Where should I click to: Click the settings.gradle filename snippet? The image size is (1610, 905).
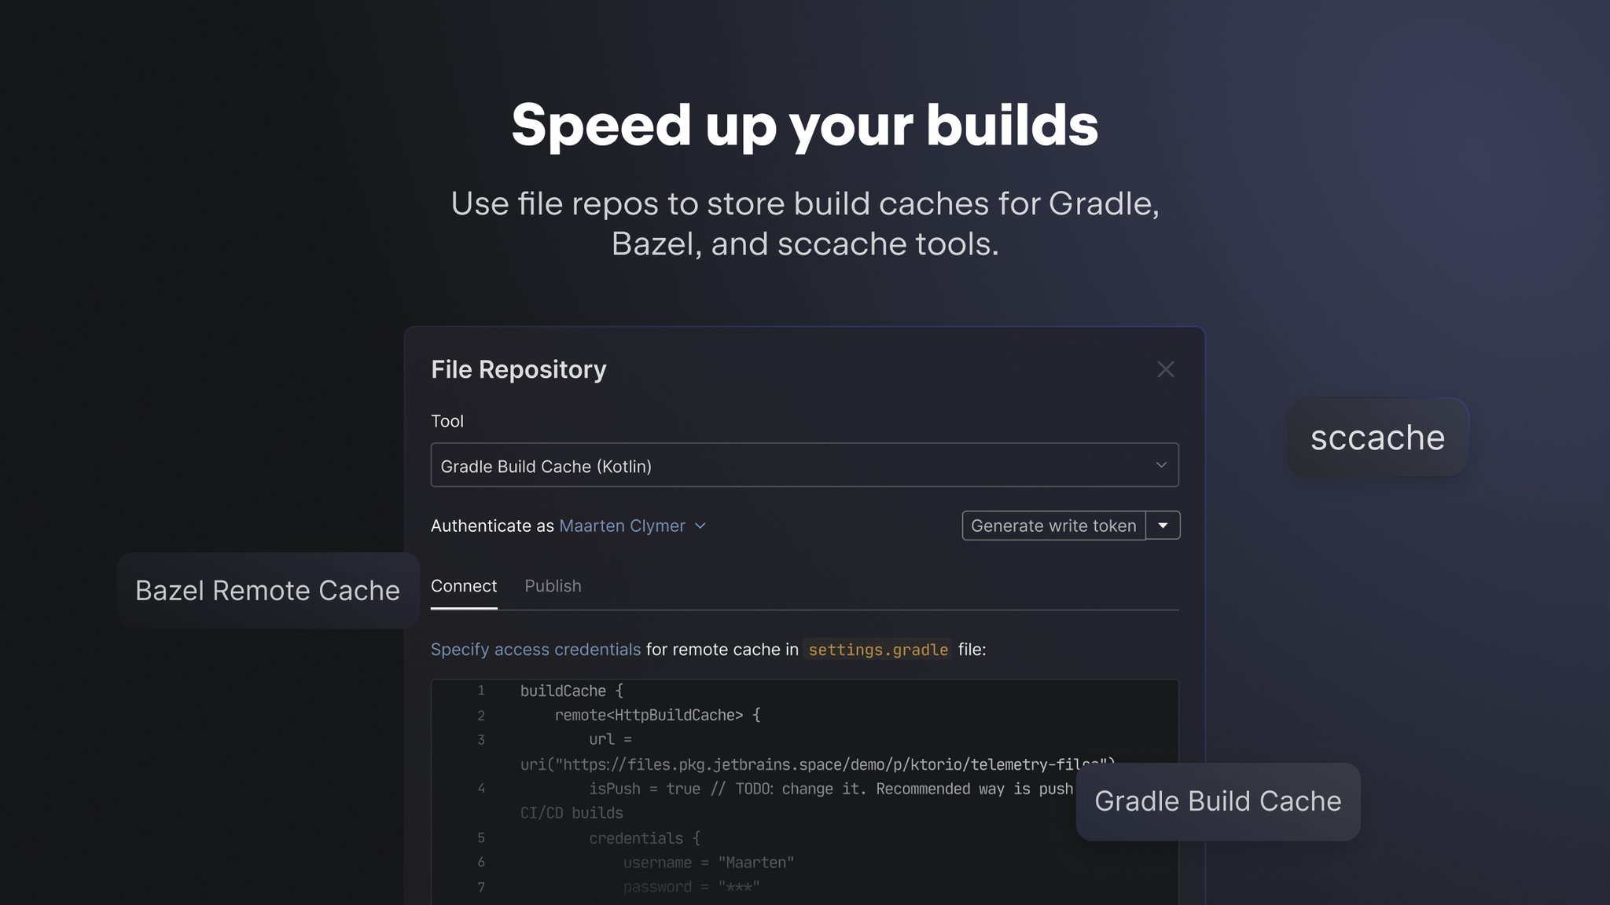(x=878, y=650)
